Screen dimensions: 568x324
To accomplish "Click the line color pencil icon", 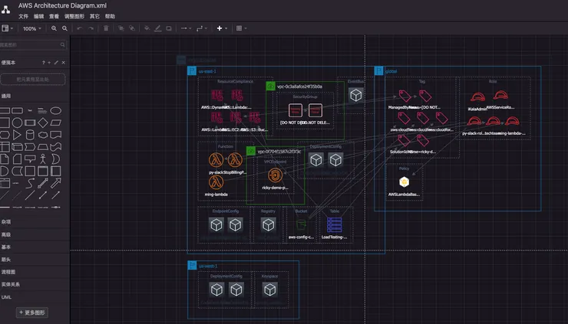I will click(158, 28).
